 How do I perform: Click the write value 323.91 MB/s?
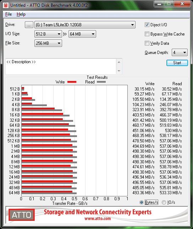pos(143,110)
